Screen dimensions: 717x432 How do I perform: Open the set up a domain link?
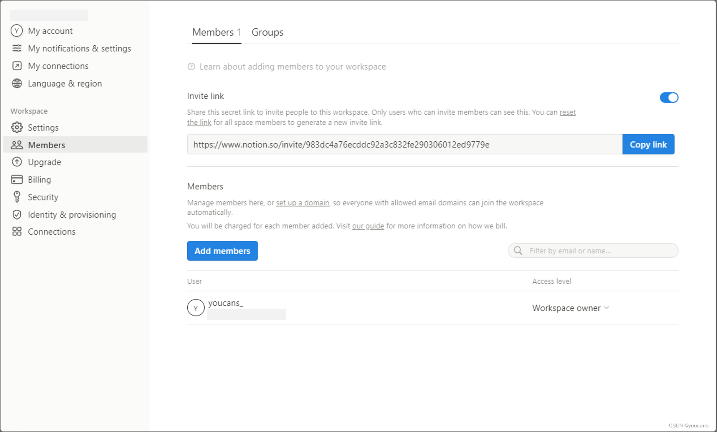[x=302, y=203]
